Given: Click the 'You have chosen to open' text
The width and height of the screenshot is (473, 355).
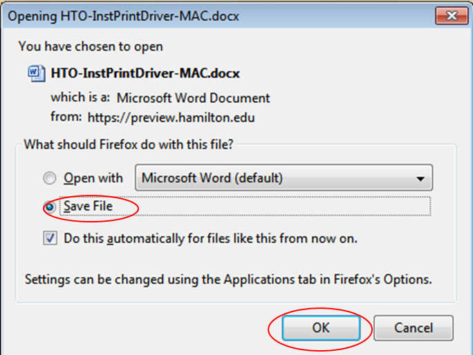Looking at the screenshot, I should point(91,46).
